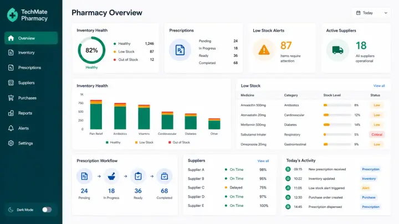Click the Prescriptions icon in sidebar
Image resolution: width=399 pixels, height=224 pixels.
point(11,67)
